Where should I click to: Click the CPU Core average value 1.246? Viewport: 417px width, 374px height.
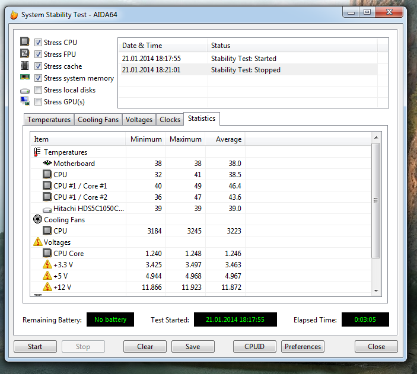pyautogui.click(x=233, y=253)
